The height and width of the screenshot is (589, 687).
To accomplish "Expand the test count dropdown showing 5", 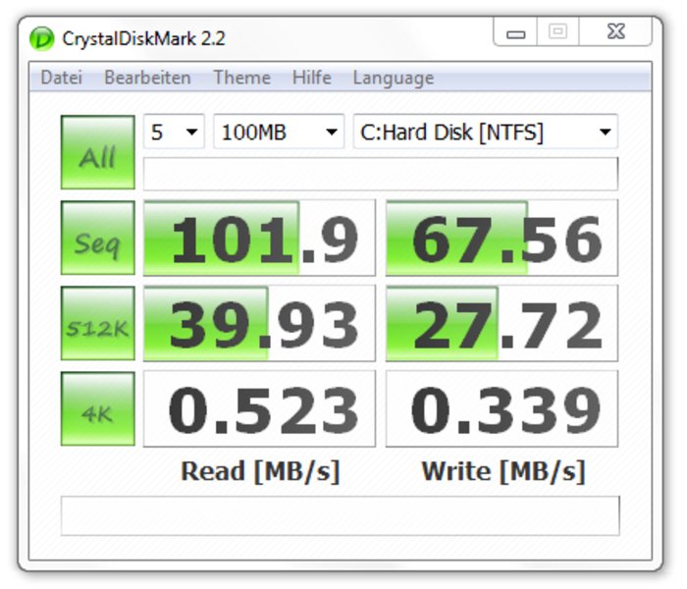I will (x=174, y=132).
